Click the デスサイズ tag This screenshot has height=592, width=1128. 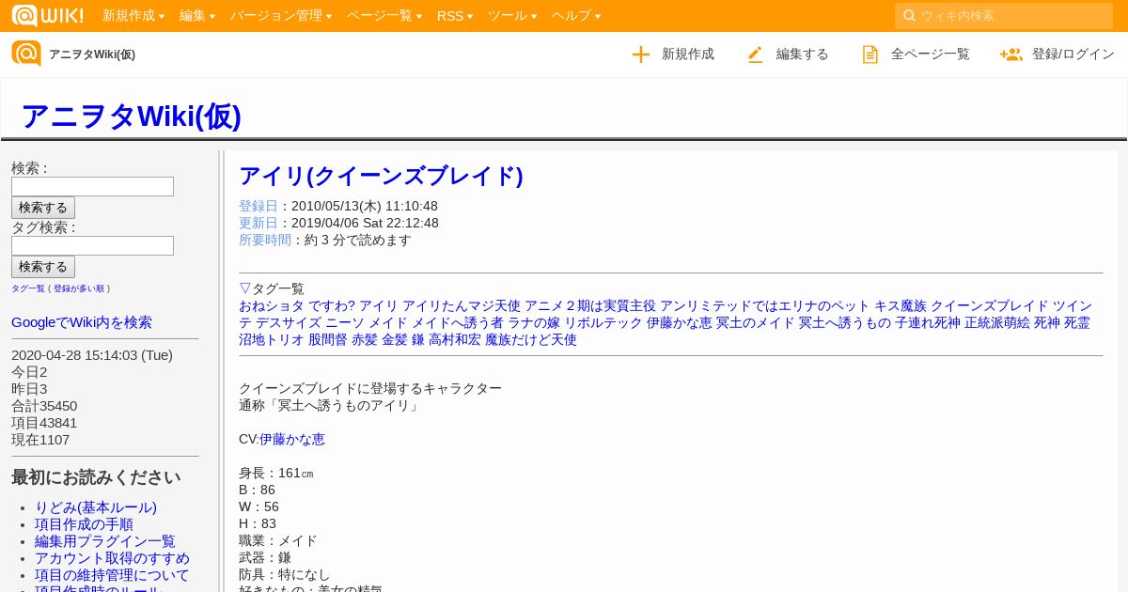click(x=289, y=322)
